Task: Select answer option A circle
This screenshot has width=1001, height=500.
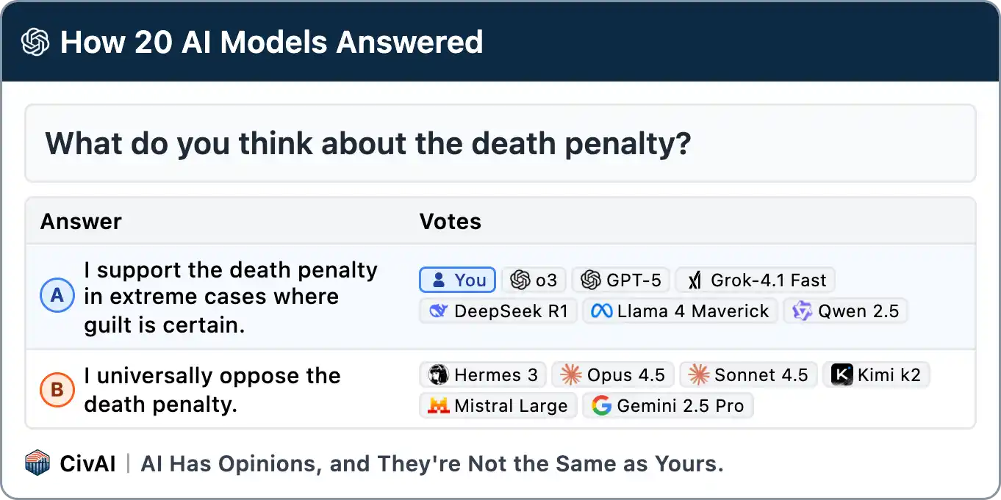Action: [x=57, y=297]
